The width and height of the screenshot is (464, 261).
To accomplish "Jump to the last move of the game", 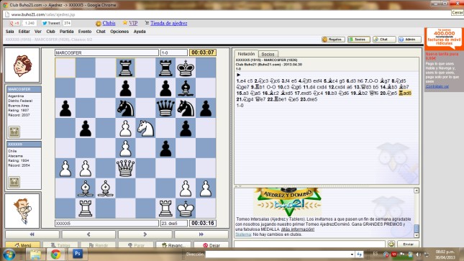I will [x=201, y=234].
